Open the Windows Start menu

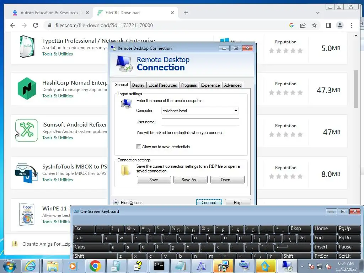coord(10,266)
